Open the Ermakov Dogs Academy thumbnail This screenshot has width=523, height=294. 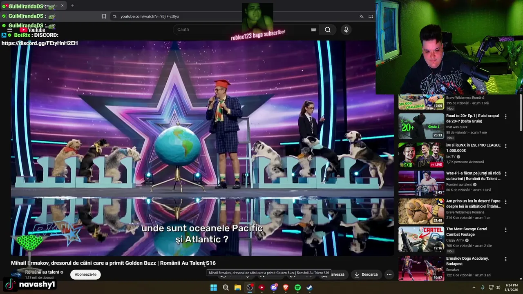pos(421,268)
